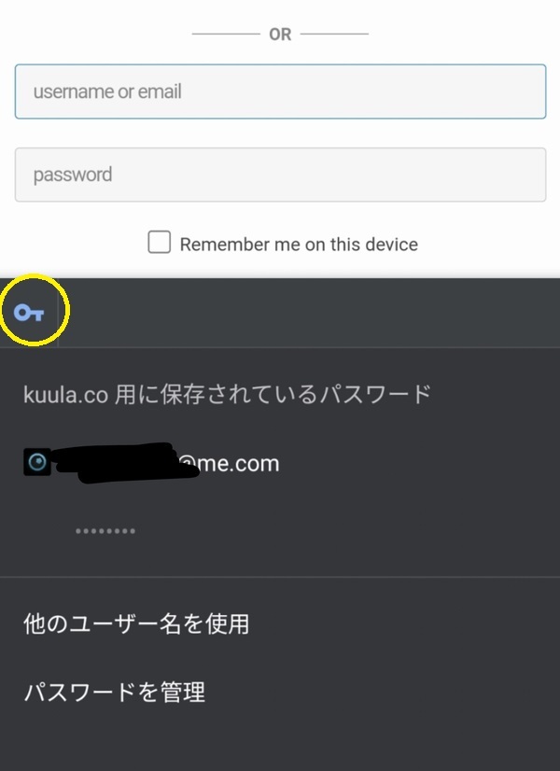The image size is (560, 771).
Task: Open パスワードを管理
Action: click(114, 693)
